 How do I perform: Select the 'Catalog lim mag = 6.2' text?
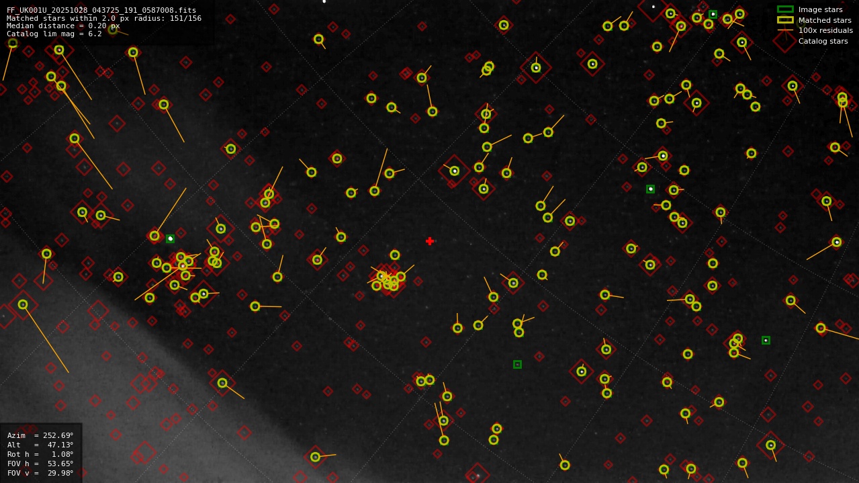[x=54, y=34]
